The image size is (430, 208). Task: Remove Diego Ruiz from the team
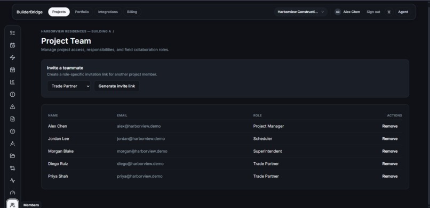coord(389,164)
